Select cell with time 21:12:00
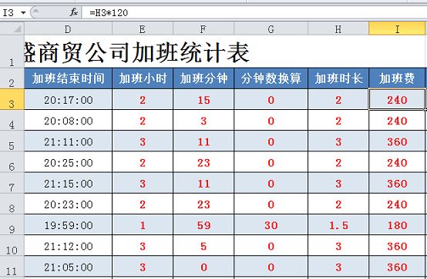The width and height of the screenshot is (427, 279). (x=68, y=246)
